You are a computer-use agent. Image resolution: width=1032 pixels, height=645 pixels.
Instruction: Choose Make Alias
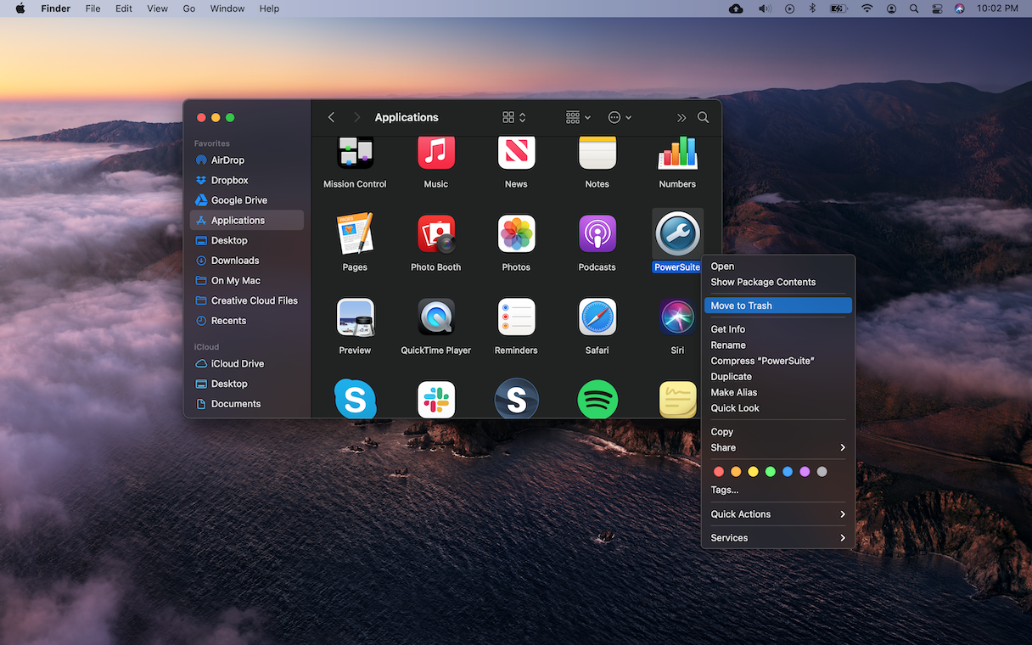(x=778, y=392)
